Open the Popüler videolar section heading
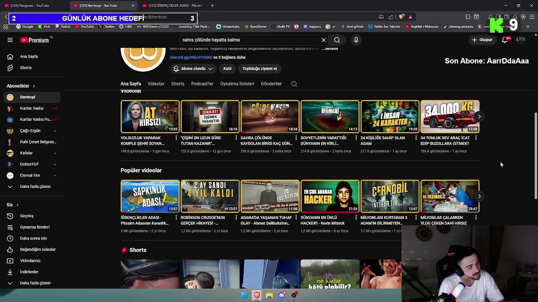 click(141, 170)
